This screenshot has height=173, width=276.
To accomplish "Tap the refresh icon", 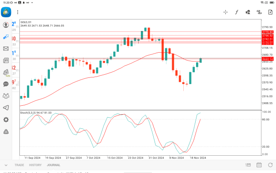I will [270, 165].
